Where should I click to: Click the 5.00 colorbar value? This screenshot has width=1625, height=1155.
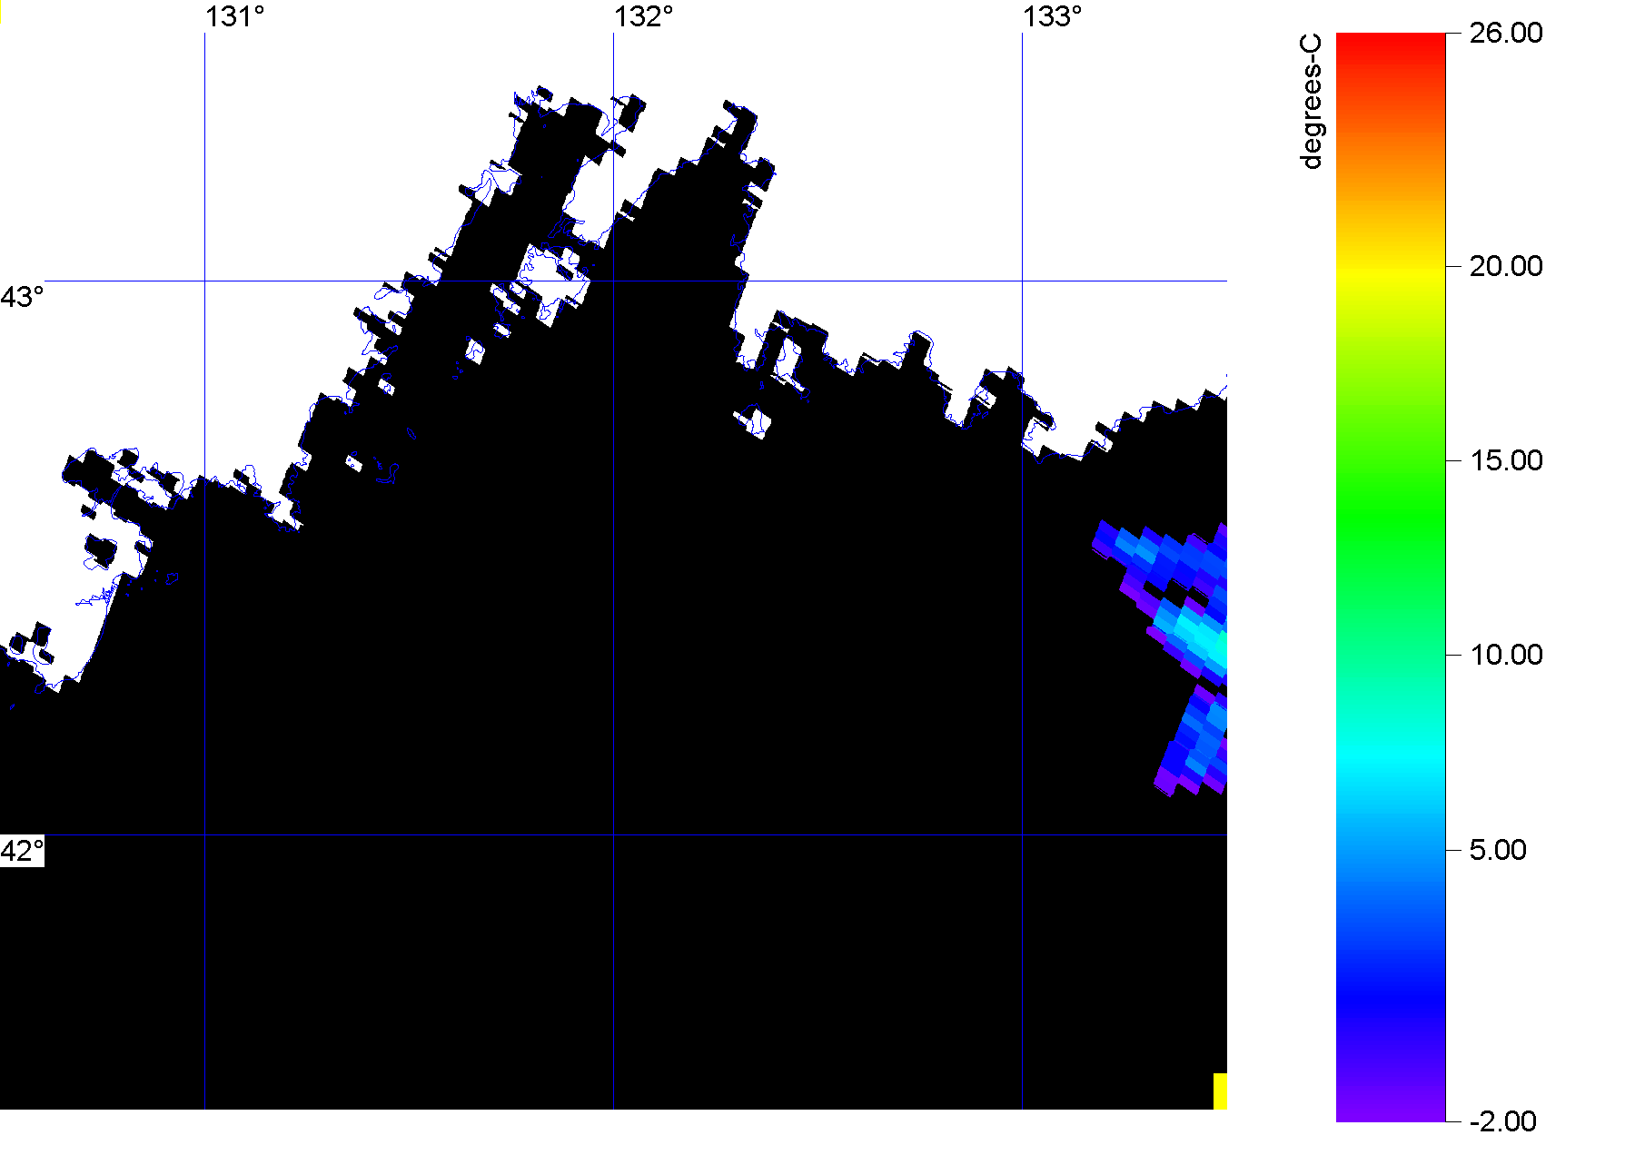coord(1498,850)
